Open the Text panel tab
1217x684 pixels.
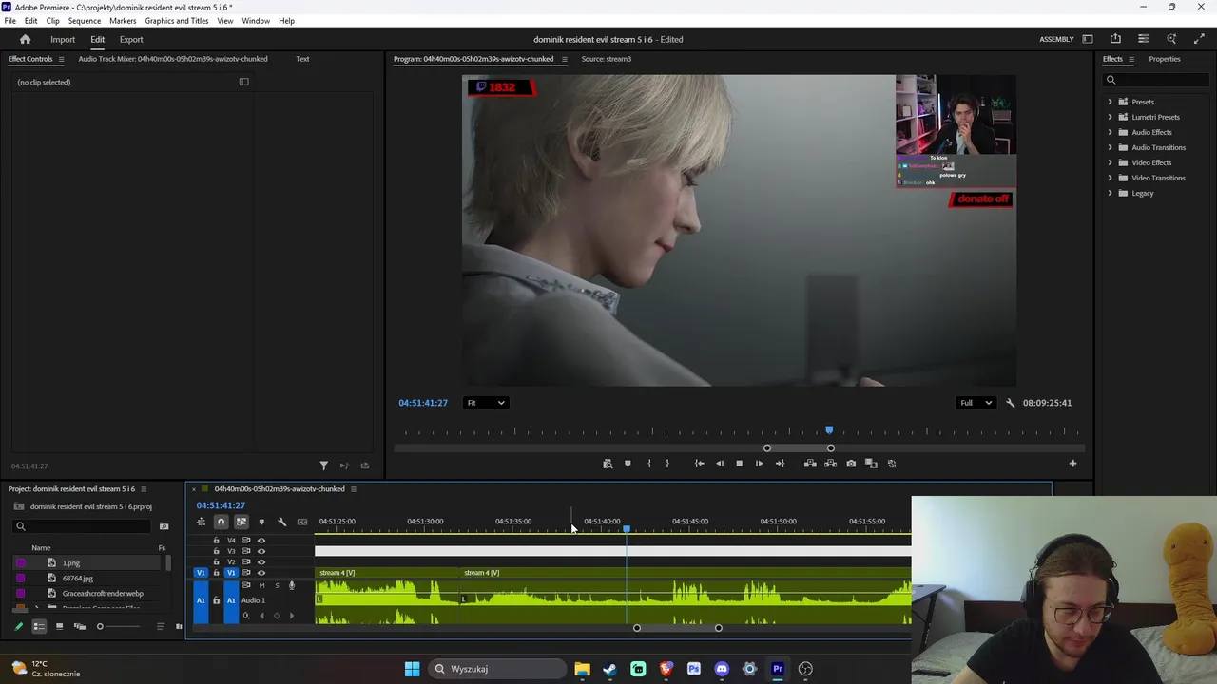pyautogui.click(x=302, y=59)
